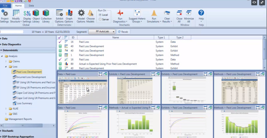Select the Loss folder
Image resolution: width=267 pixels, height=138 pixels.
pyautogui.click(x=13, y=66)
